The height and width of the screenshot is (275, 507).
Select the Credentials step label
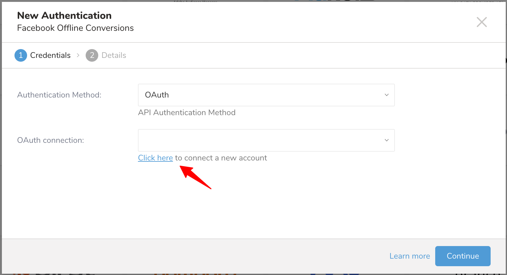point(50,55)
